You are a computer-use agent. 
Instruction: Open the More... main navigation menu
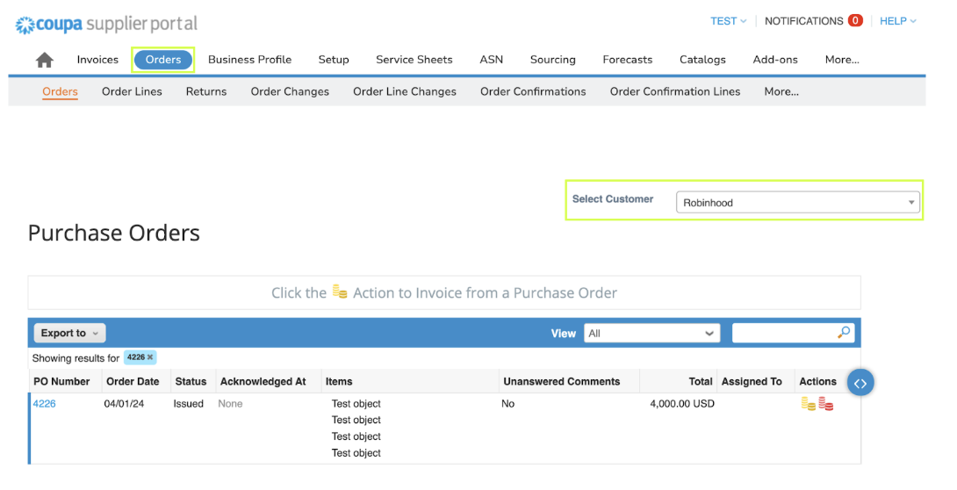[842, 60]
